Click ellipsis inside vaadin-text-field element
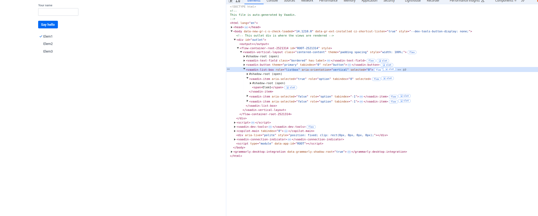The image size is (538, 216). coord(329,61)
